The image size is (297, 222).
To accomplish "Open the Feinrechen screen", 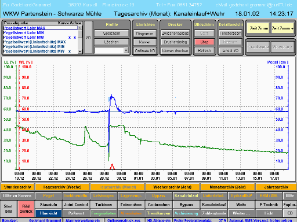I will pos(131,205).
